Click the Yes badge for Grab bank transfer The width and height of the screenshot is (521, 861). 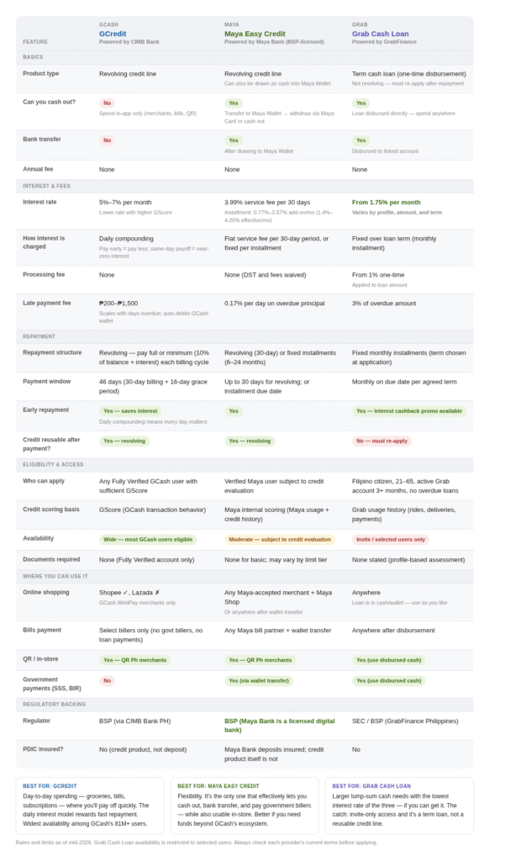[x=360, y=140]
